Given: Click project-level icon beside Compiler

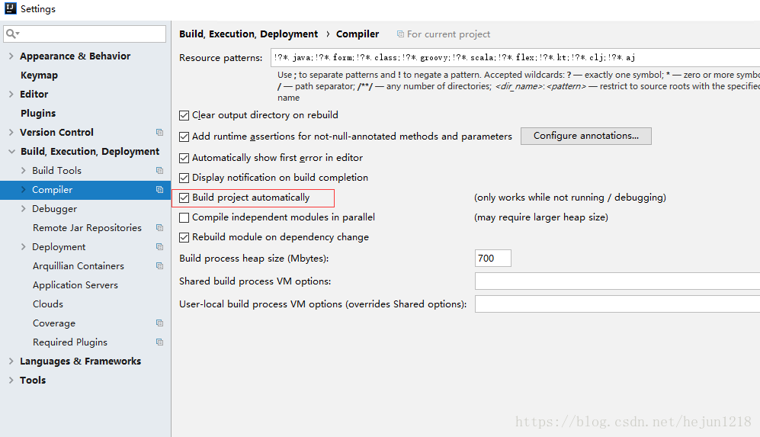Looking at the screenshot, I should point(159,190).
